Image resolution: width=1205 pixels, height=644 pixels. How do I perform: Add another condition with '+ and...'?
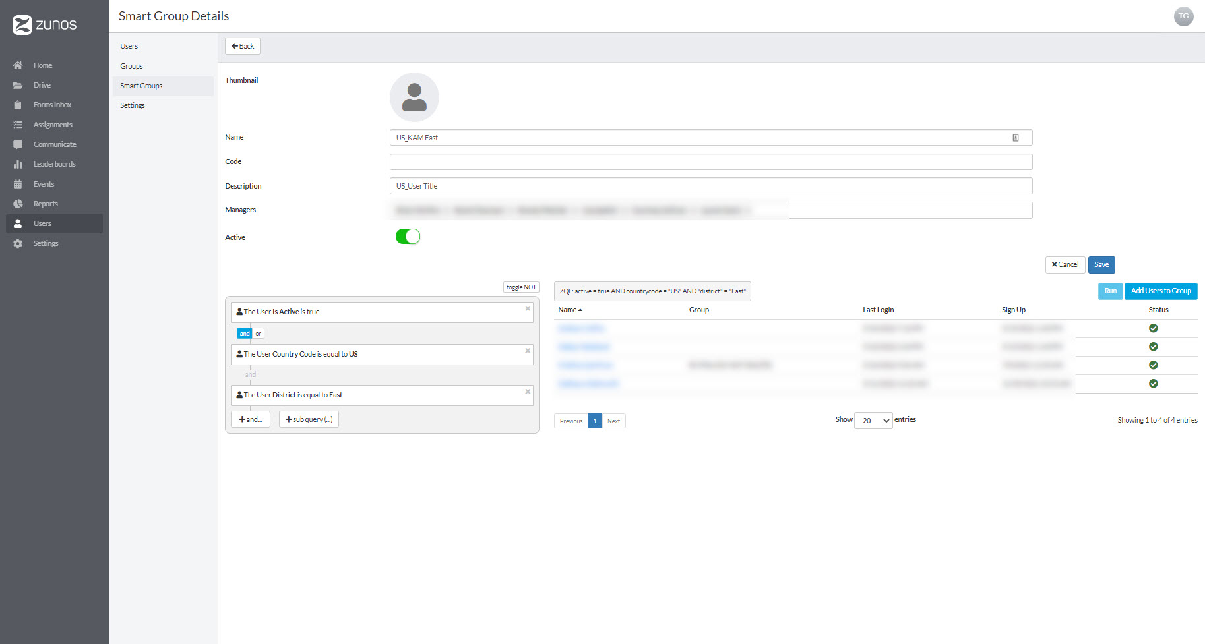(x=251, y=419)
